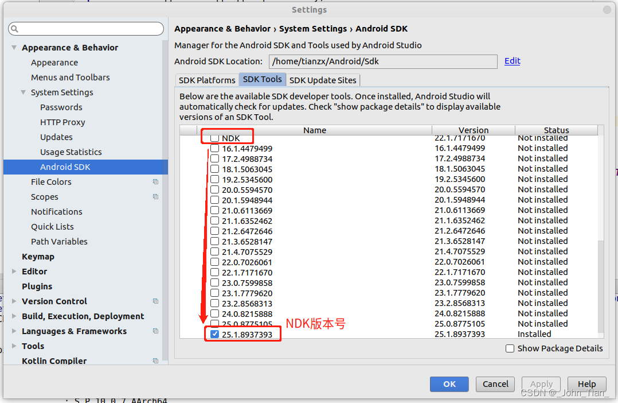
Task: Check NDK version 22.0.7026061
Action: pyautogui.click(x=214, y=262)
